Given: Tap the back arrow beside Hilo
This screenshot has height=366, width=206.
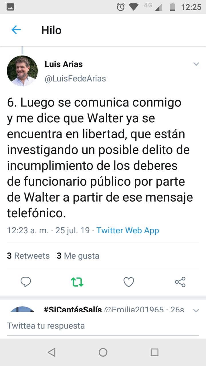Looking at the screenshot, I should pos(16,30).
